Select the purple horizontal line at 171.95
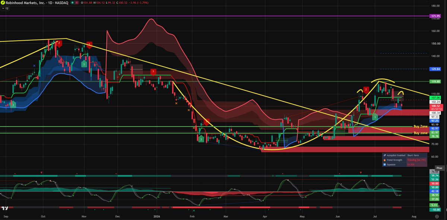This screenshot has width=447, height=220. [214, 16]
